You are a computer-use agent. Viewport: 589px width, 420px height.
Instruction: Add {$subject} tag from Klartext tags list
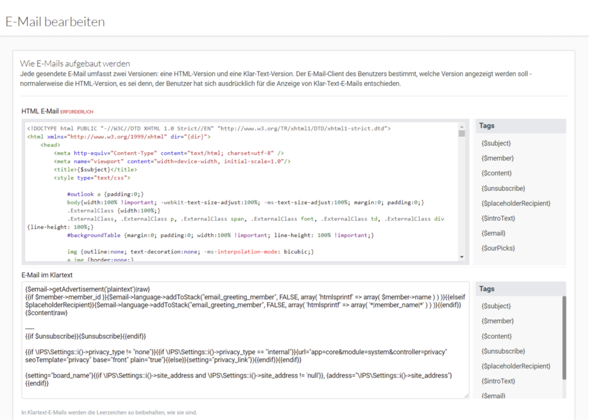[496, 306]
